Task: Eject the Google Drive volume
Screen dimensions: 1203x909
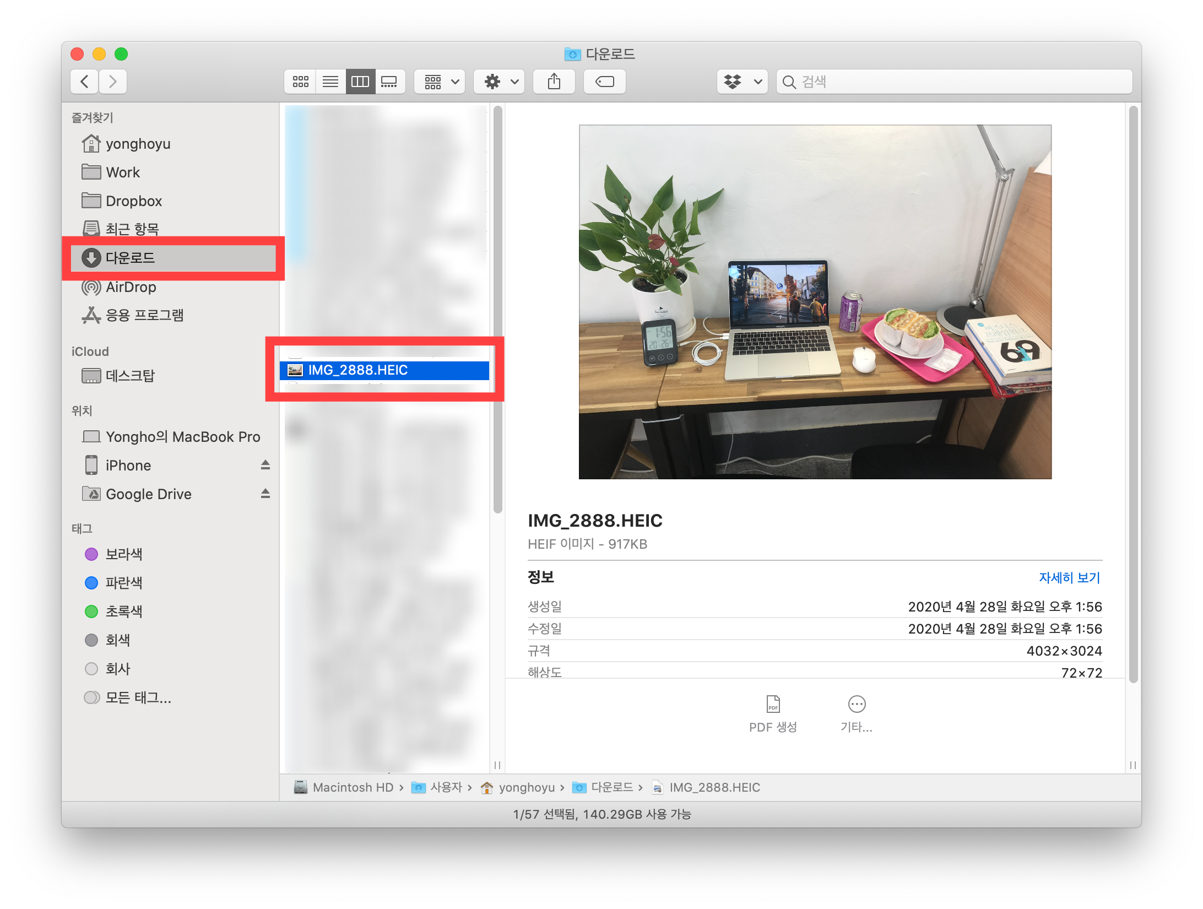Action: pos(265,494)
